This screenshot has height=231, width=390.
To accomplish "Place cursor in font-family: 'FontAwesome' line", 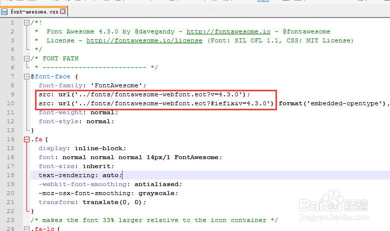I will pos(92,85).
